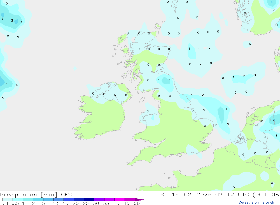Image resolution: width=280 pixels, height=205 pixels.
Task: Click the legend label '30'
Action: click(96, 203)
